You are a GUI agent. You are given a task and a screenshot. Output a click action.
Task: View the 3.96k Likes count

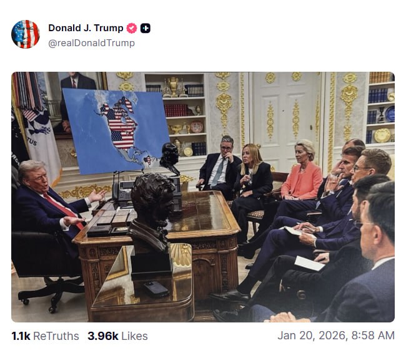(103, 336)
